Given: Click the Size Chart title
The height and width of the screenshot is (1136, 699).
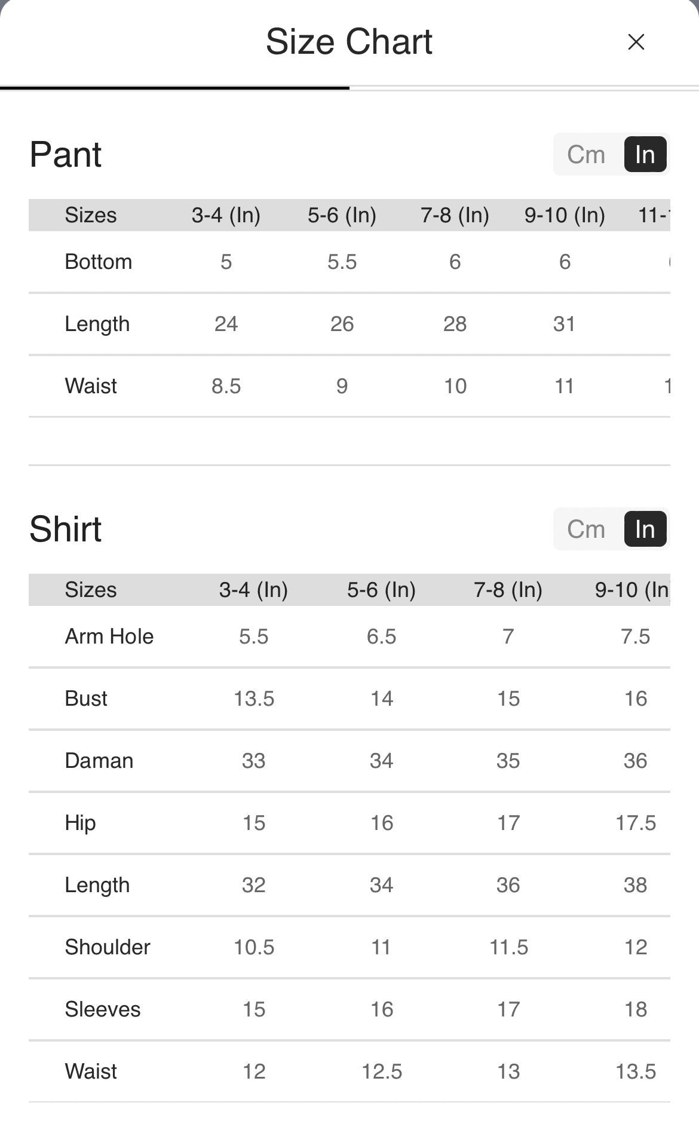Looking at the screenshot, I should click(x=349, y=42).
